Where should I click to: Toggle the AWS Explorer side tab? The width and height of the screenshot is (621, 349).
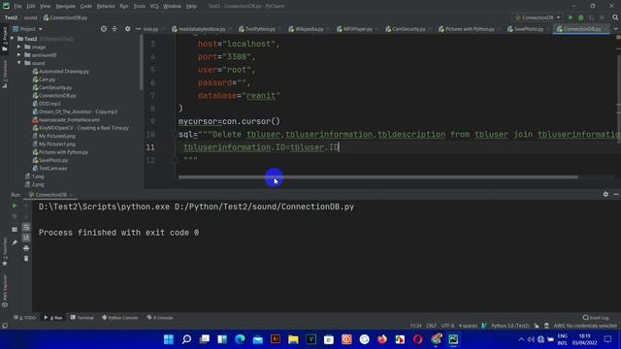(5, 291)
